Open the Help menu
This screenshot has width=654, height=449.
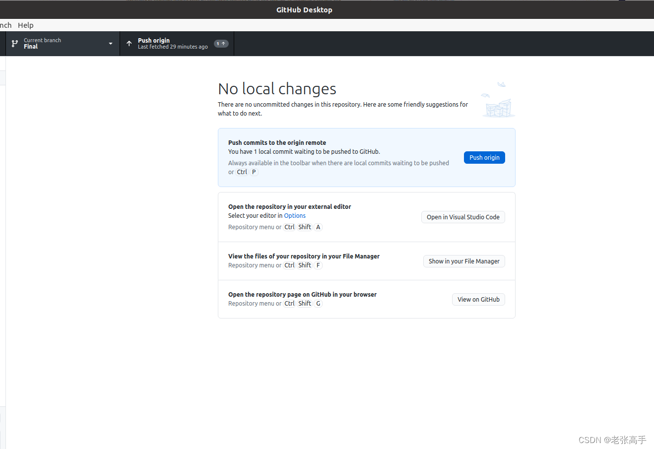[26, 25]
